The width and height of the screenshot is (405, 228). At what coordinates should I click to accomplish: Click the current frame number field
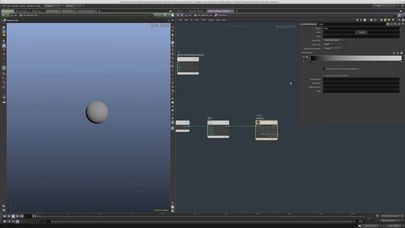28,216
